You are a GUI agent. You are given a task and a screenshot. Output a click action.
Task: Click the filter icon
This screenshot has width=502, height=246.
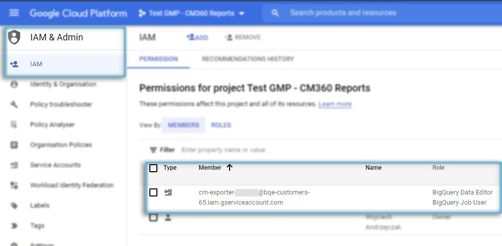pyautogui.click(x=153, y=150)
